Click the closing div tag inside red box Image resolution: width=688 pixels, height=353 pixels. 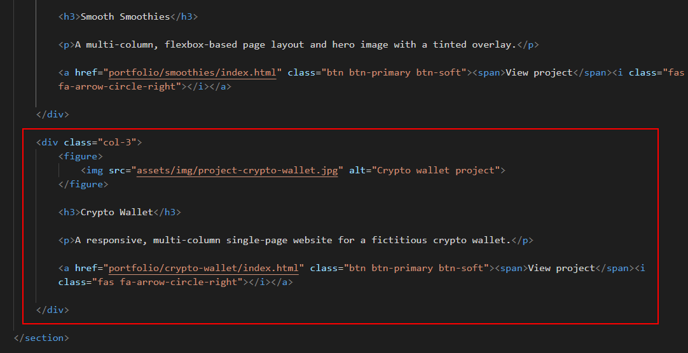(x=53, y=310)
